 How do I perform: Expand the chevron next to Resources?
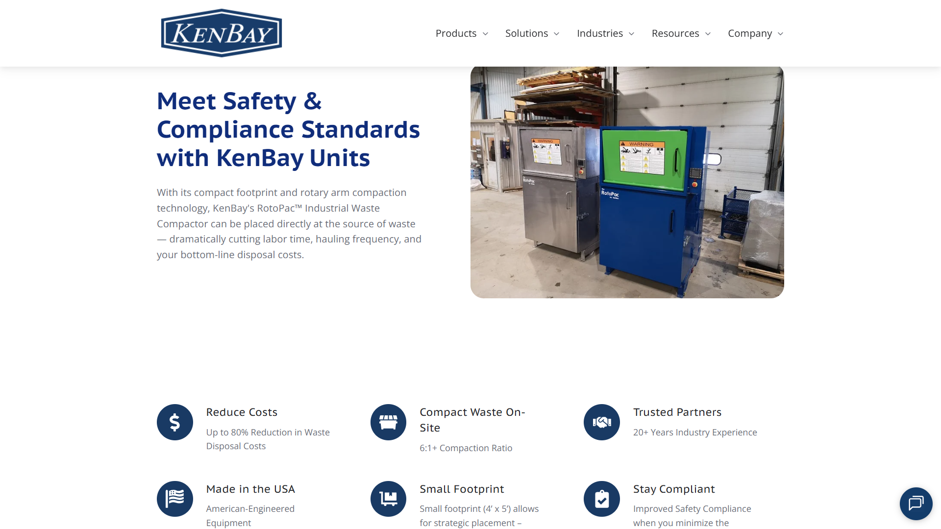pos(708,34)
